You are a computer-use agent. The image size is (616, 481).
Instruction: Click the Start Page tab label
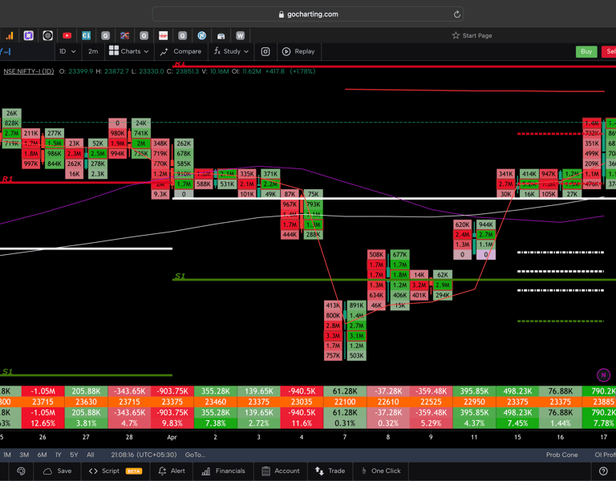tap(477, 35)
